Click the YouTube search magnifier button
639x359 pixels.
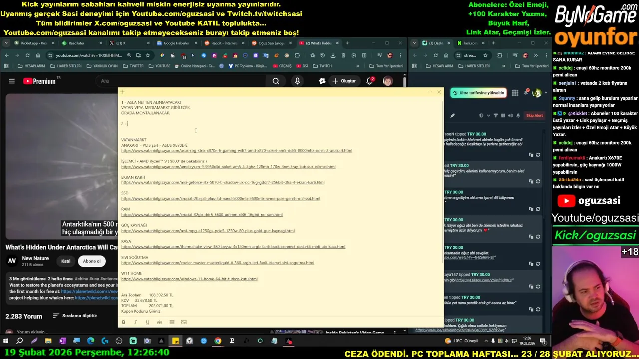pyautogui.click(x=276, y=81)
